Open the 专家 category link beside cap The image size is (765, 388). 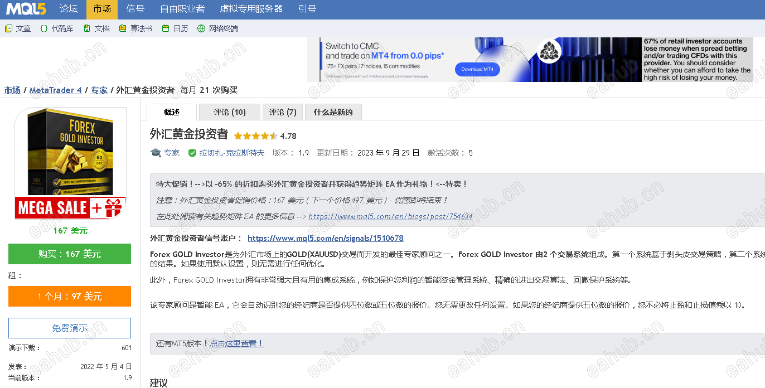click(x=172, y=153)
